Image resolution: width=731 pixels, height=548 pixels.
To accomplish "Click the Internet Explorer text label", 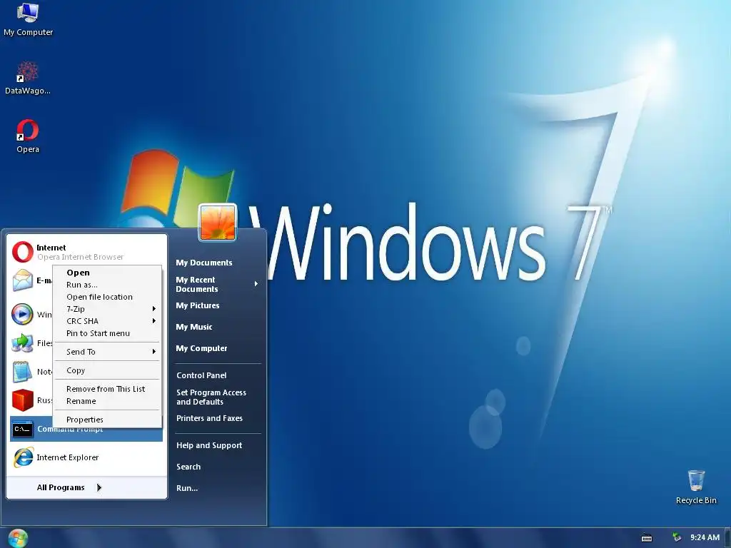I will [x=68, y=457].
